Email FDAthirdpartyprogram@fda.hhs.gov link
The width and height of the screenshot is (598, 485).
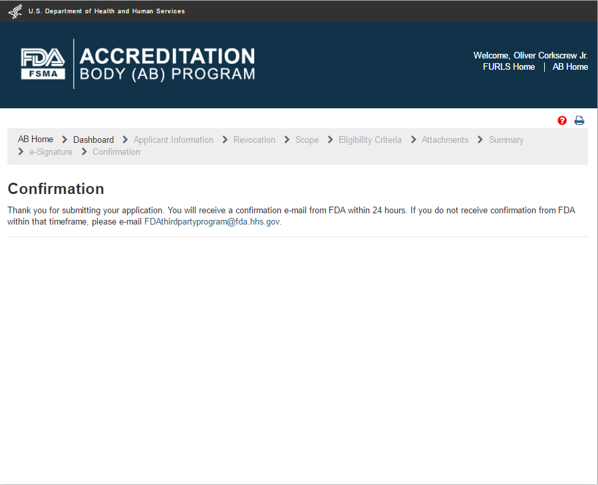212,222
